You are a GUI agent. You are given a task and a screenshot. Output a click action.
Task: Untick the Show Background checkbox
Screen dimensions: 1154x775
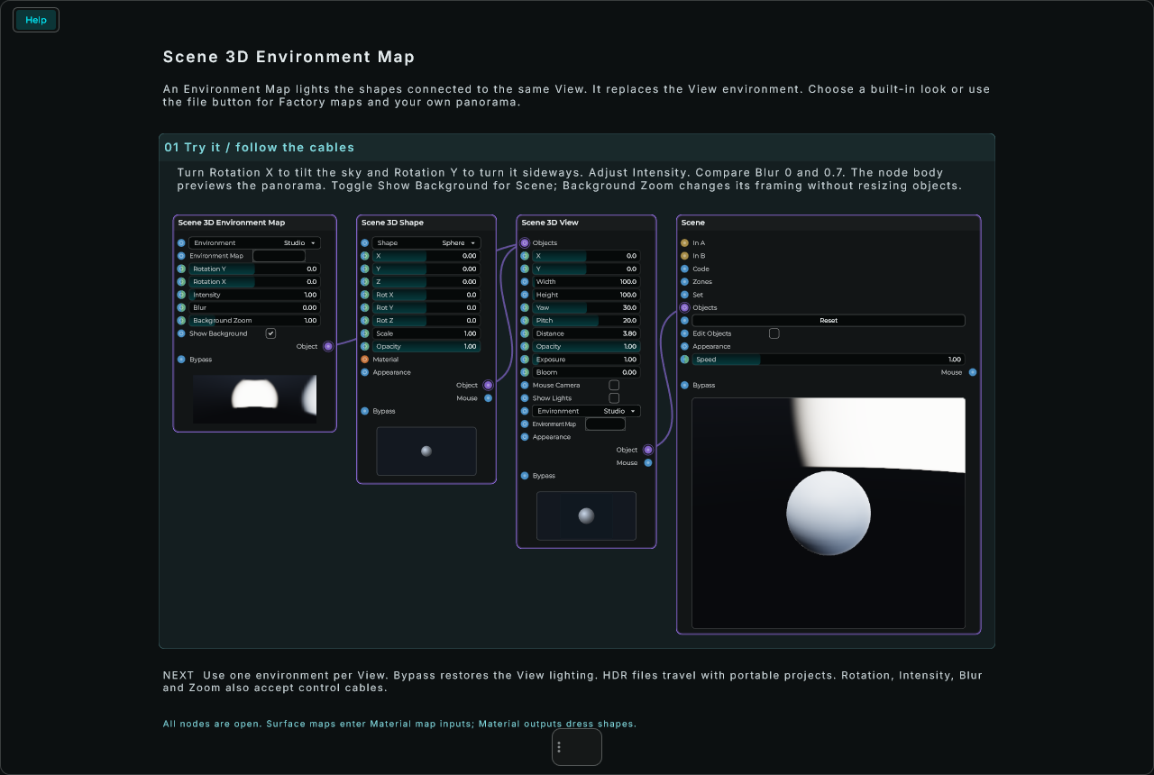click(270, 333)
